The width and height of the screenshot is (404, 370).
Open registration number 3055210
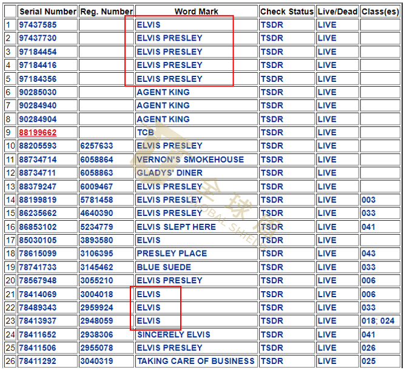[96, 280]
